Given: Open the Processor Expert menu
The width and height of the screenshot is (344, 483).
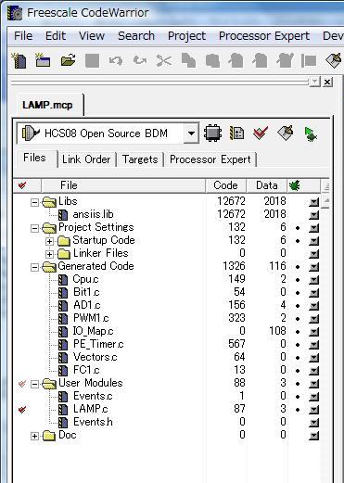Looking at the screenshot, I should (264, 36).
